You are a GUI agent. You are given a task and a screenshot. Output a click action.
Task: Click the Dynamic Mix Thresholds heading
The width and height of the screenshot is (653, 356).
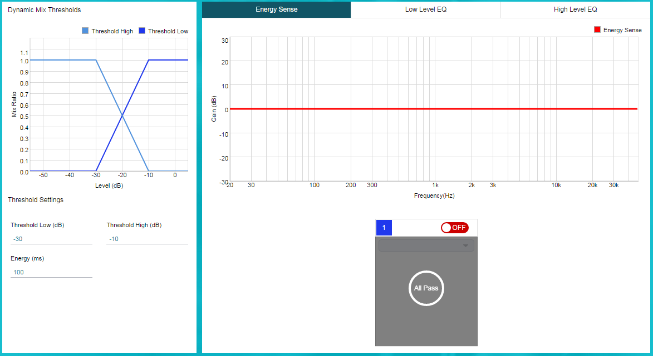[44, 10]
